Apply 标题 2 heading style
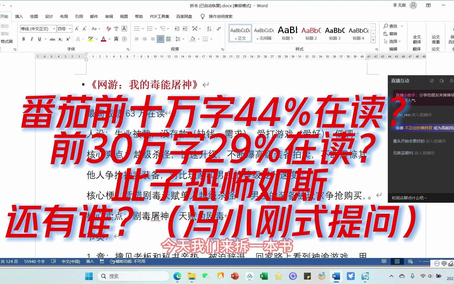Screen dimensions: 454x284 pyautogui.click(x=311, y=33)
